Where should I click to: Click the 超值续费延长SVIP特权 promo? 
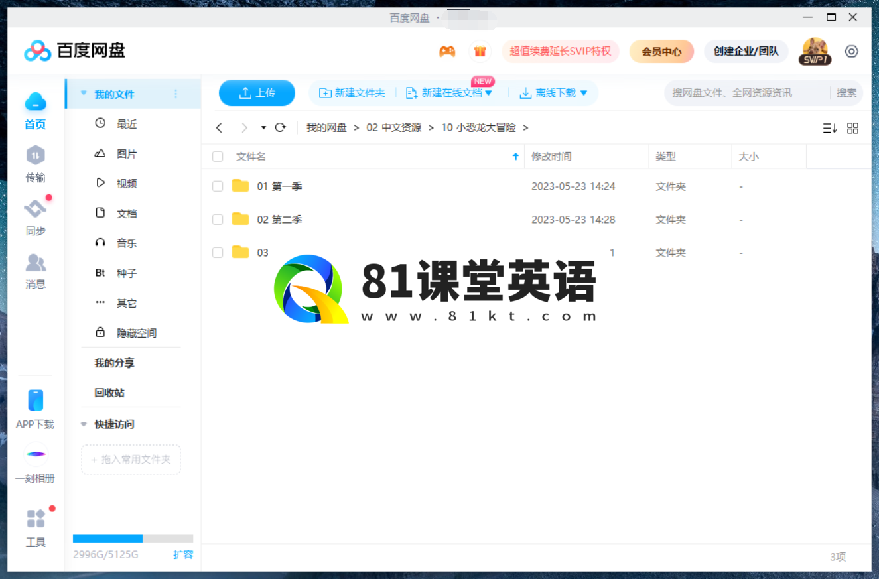[x=561, y=51]
